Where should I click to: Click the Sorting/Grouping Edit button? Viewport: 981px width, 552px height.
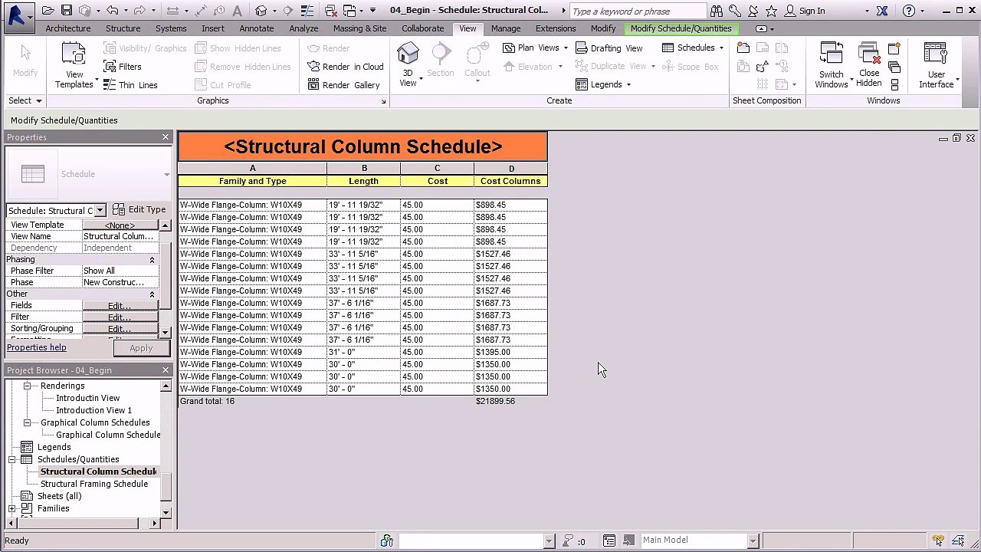pos(120,329)
